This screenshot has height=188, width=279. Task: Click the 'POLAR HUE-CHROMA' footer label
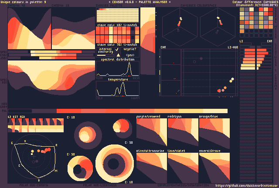pyautogui.click(x=34, y=185)
